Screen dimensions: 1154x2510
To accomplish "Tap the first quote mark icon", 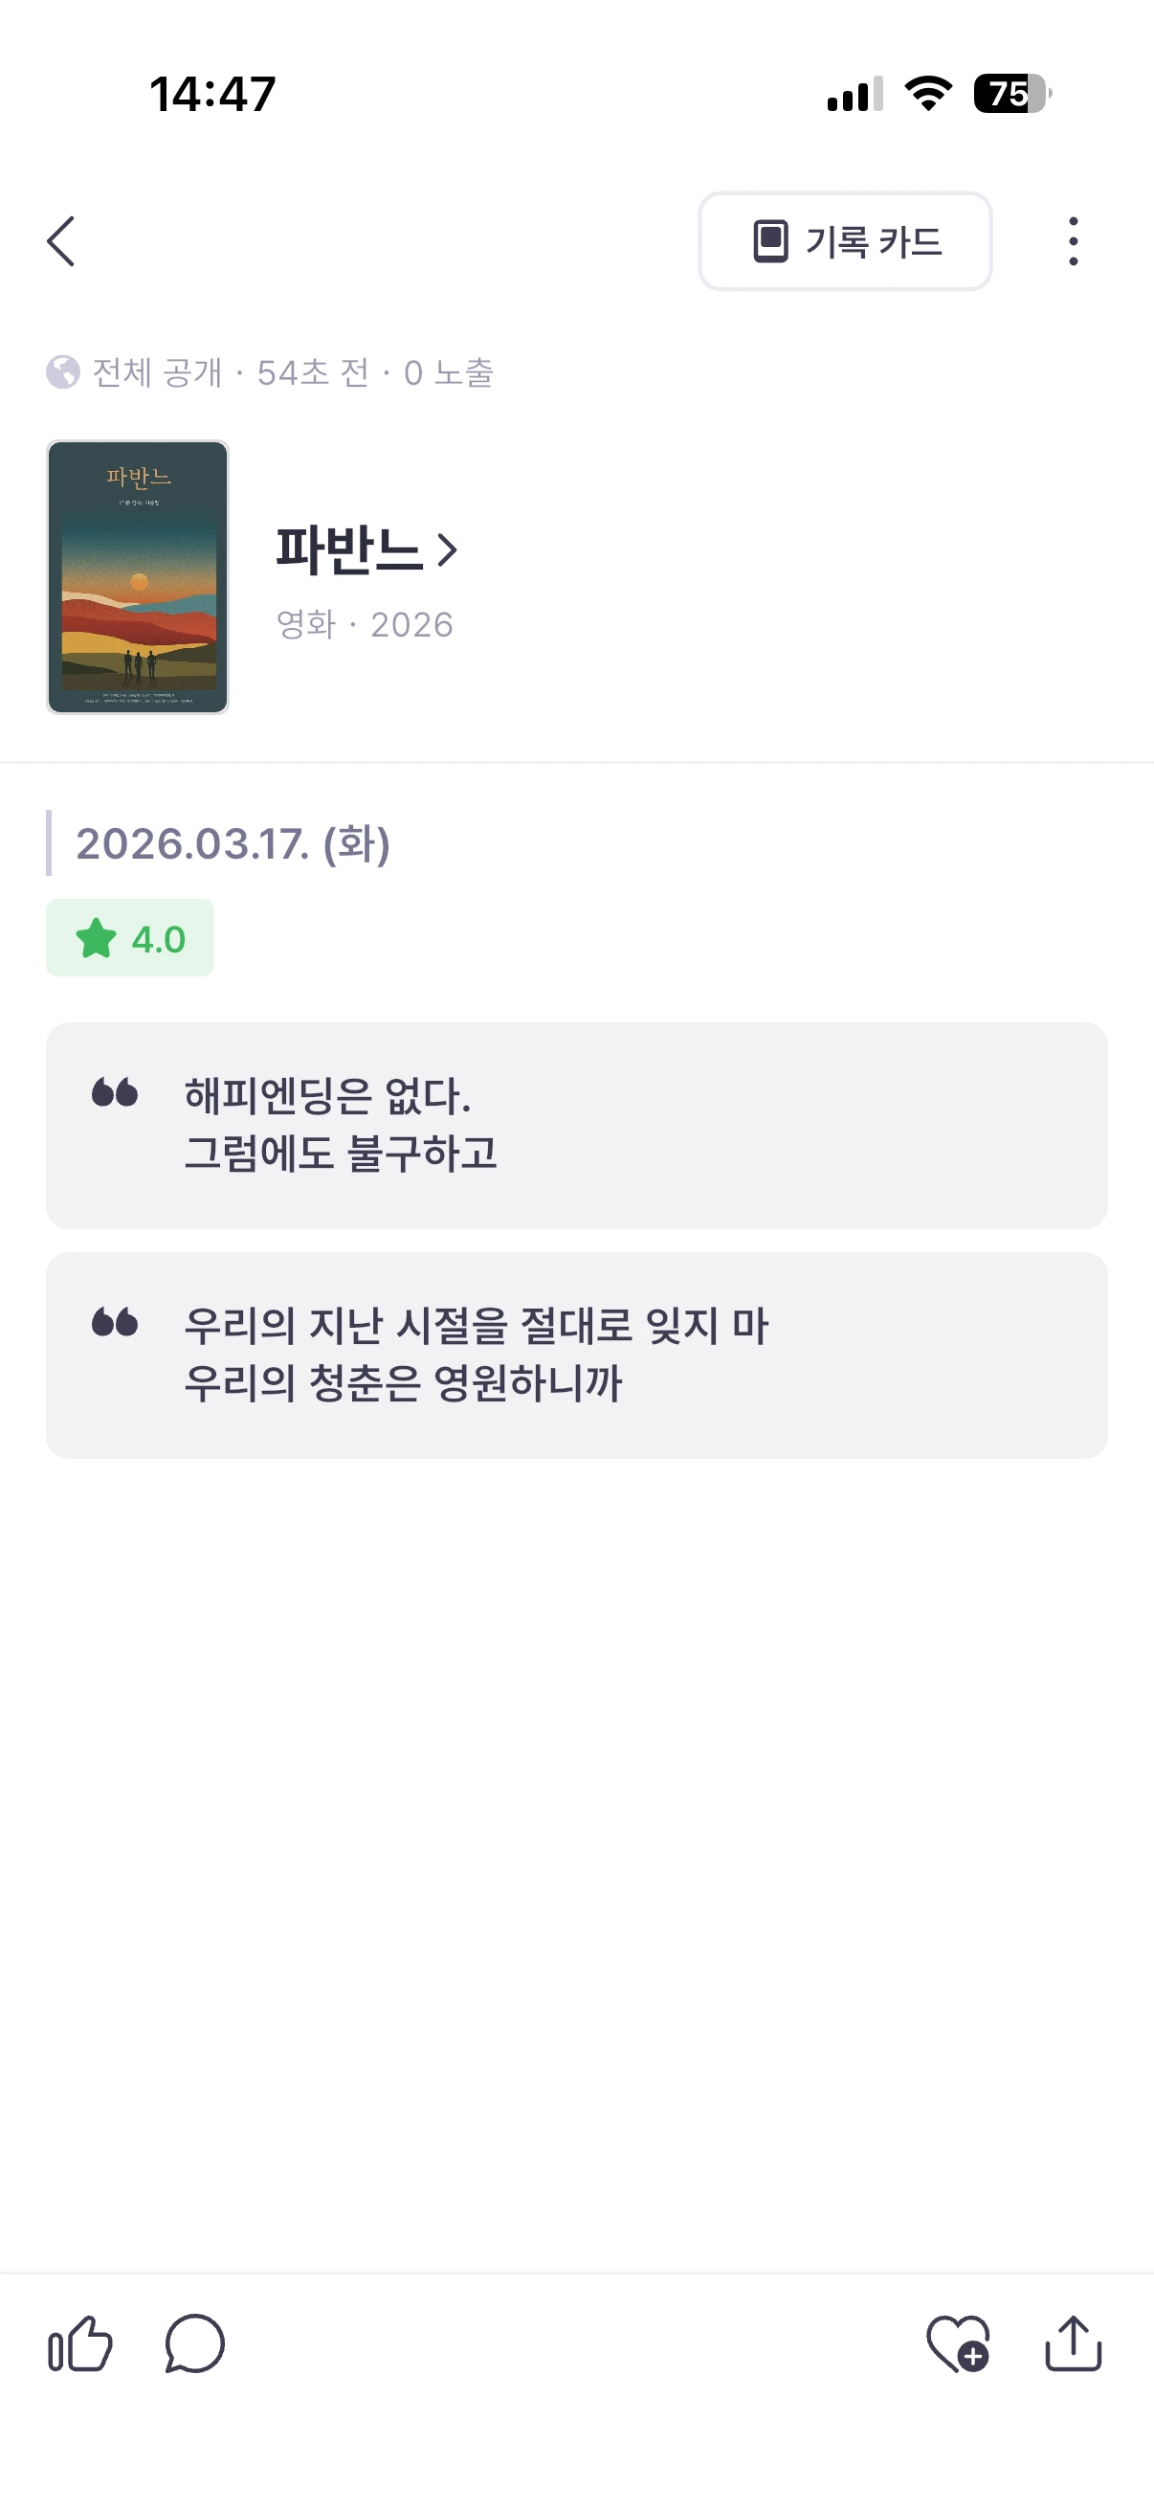I will 115,1093.
